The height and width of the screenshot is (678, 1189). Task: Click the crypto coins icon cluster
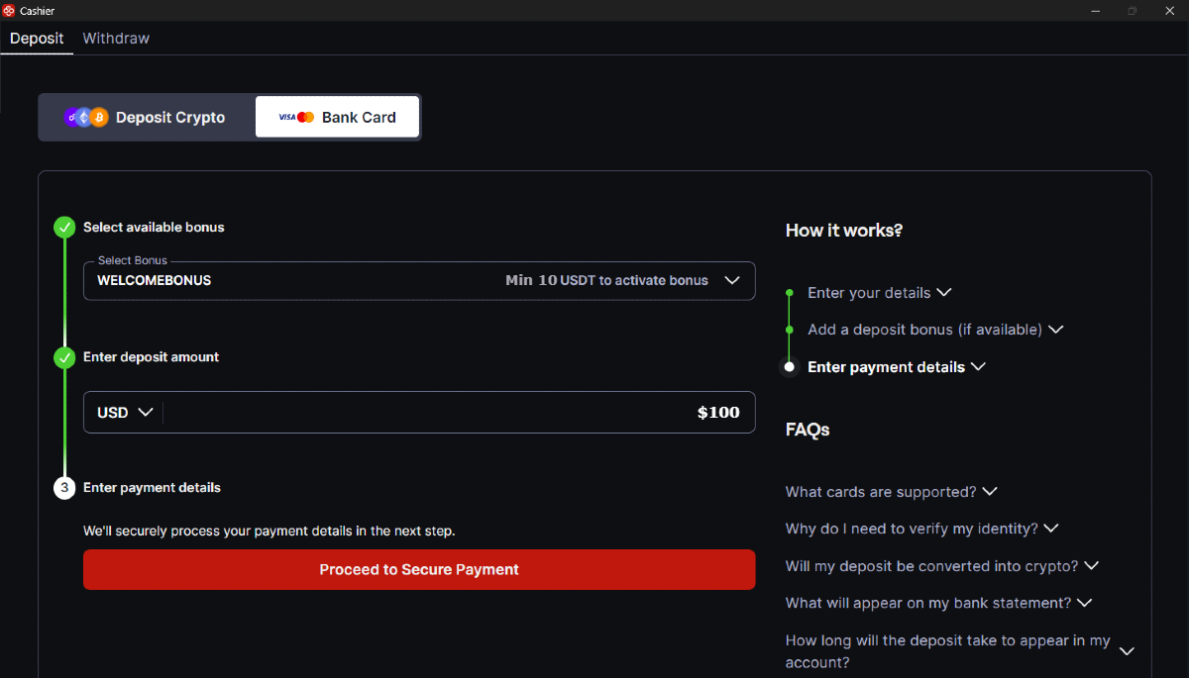tap(86, 117)
